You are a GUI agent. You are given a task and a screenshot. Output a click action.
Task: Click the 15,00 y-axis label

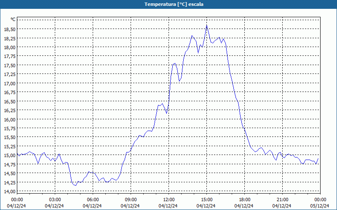point(10,155)
